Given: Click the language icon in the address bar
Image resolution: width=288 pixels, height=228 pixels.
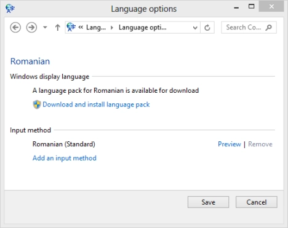Looking at the screenshot, I should [x=71, y=27].
